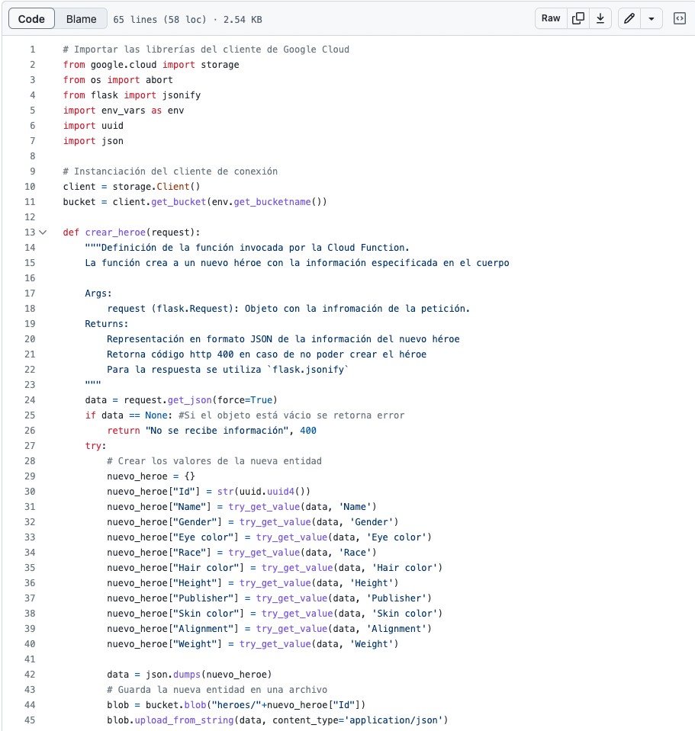Copy raw file contents icon
Viewport: 695px width, 731px height.
[578, 18]
